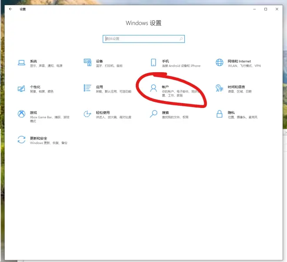Open the 系统 (System) monitor icon
The width and height of the screenshot is (287, 262).
21,63
